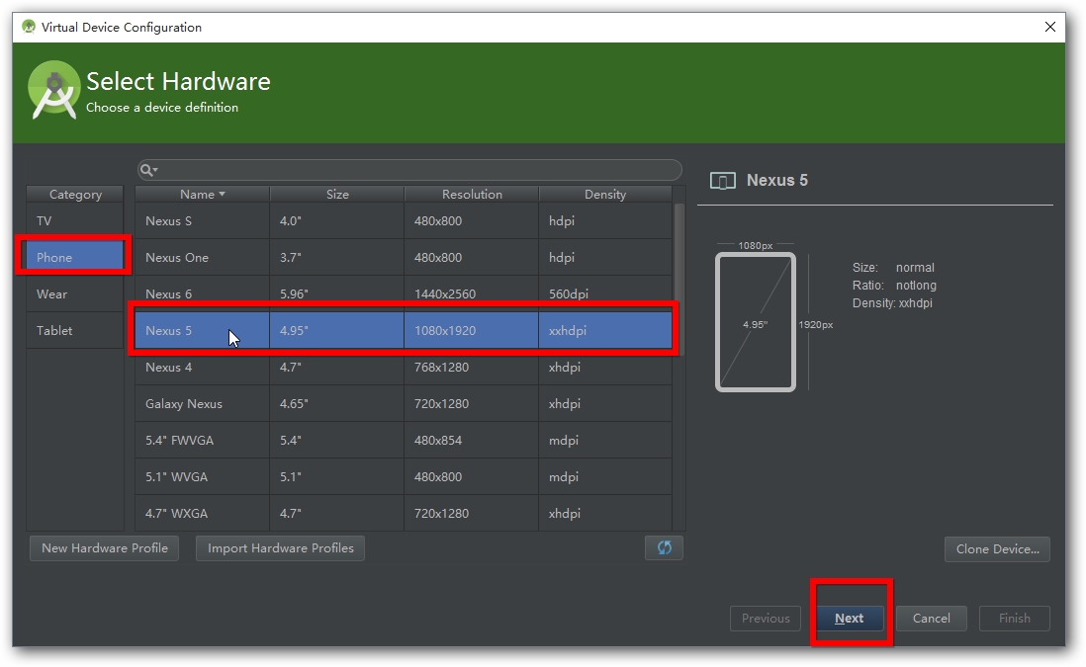Click the New Hardware Profile button
This screenshot has height=667, width=1086.
[x=105, y=548]
